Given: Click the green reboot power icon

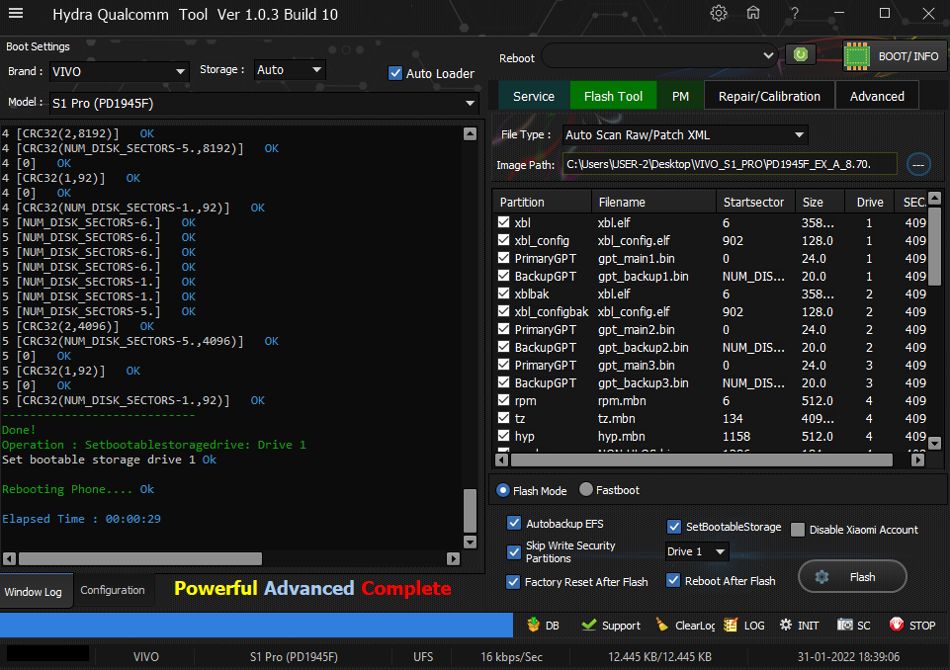Looking at the screenshot, I should coord(801,55).
